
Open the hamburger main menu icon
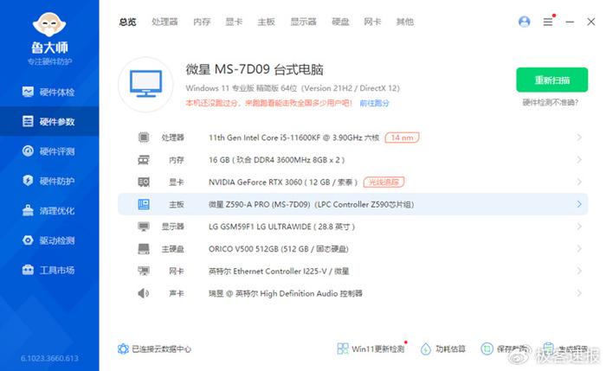548,22
